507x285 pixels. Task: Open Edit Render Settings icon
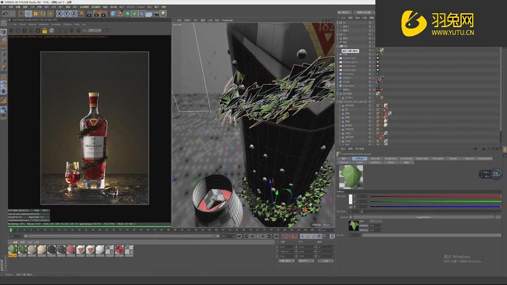click(104, 14)
